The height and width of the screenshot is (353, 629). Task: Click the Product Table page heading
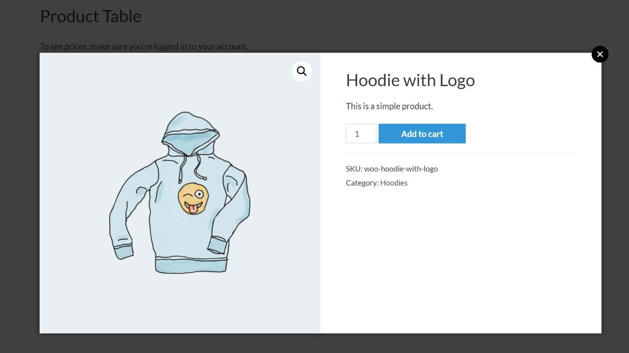tap(91, 16)
